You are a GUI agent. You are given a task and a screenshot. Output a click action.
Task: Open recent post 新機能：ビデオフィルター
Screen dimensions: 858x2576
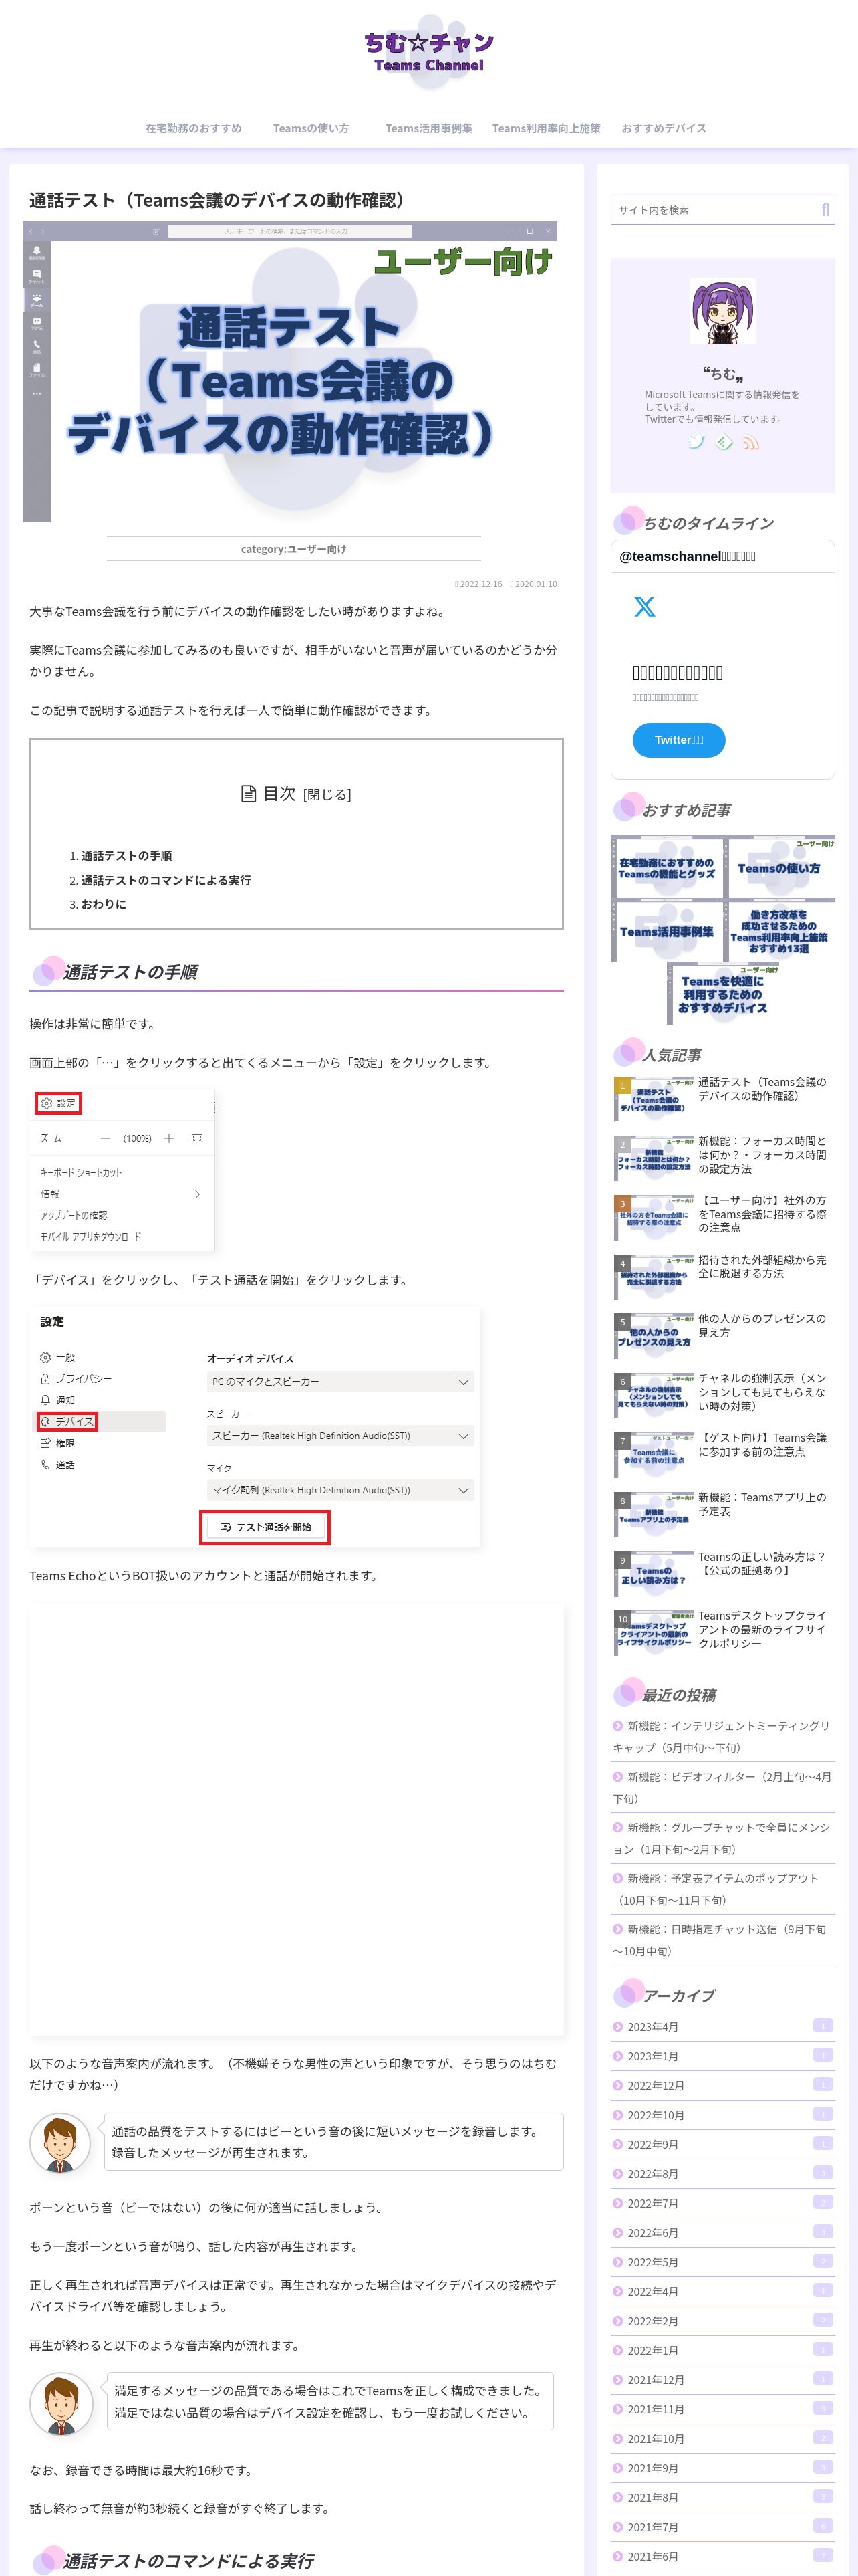tap(723, 1787)
